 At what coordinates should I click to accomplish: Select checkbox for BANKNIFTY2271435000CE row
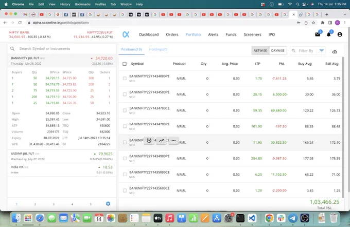coord(125,175)
